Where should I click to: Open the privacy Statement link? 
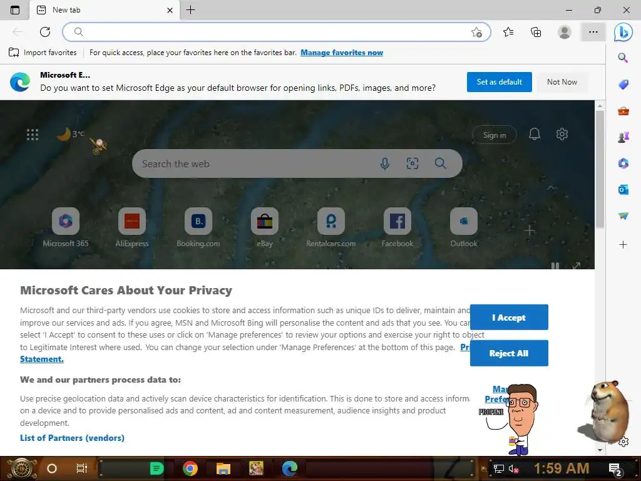[x=42, y=359]
